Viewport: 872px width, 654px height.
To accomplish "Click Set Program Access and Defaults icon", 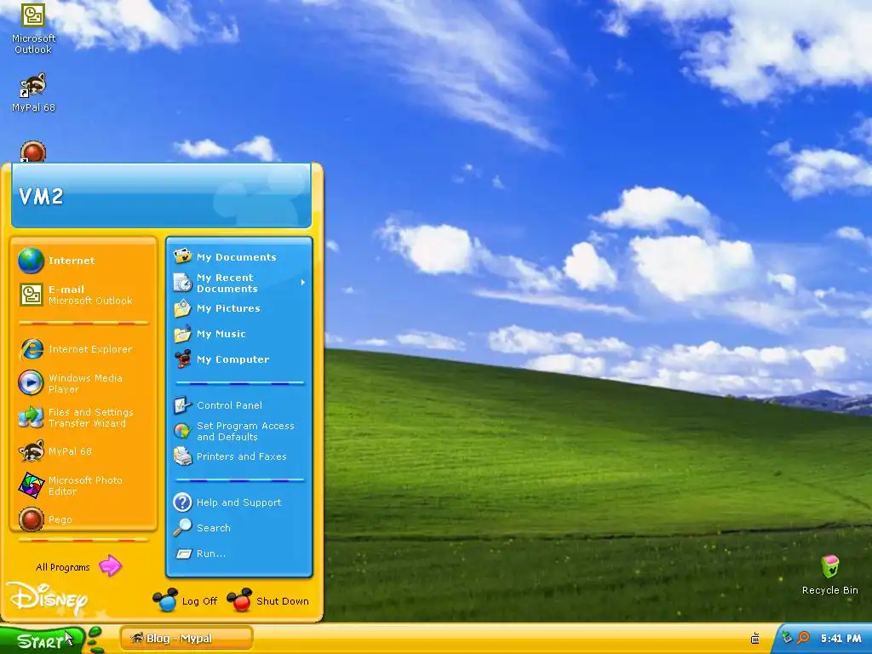I will [182, 431].
